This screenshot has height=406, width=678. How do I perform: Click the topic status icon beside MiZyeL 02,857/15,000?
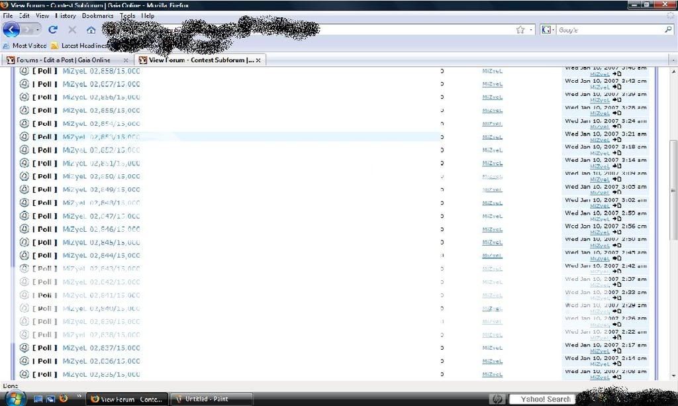[x=24, y=84]
